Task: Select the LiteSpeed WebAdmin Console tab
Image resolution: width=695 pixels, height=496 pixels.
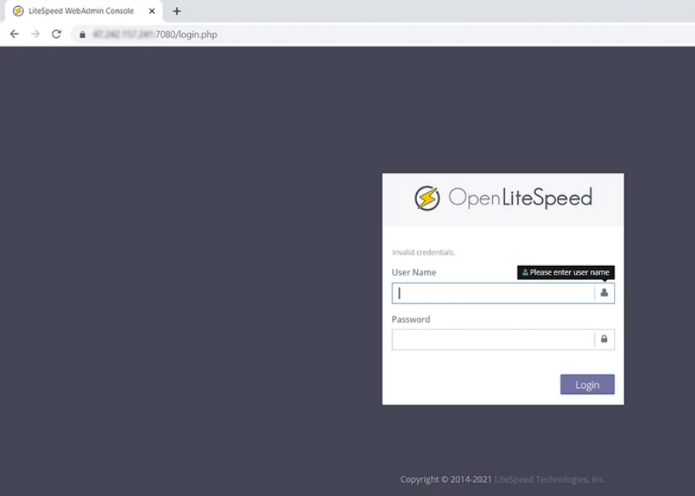Action: (x=83, y=11)
